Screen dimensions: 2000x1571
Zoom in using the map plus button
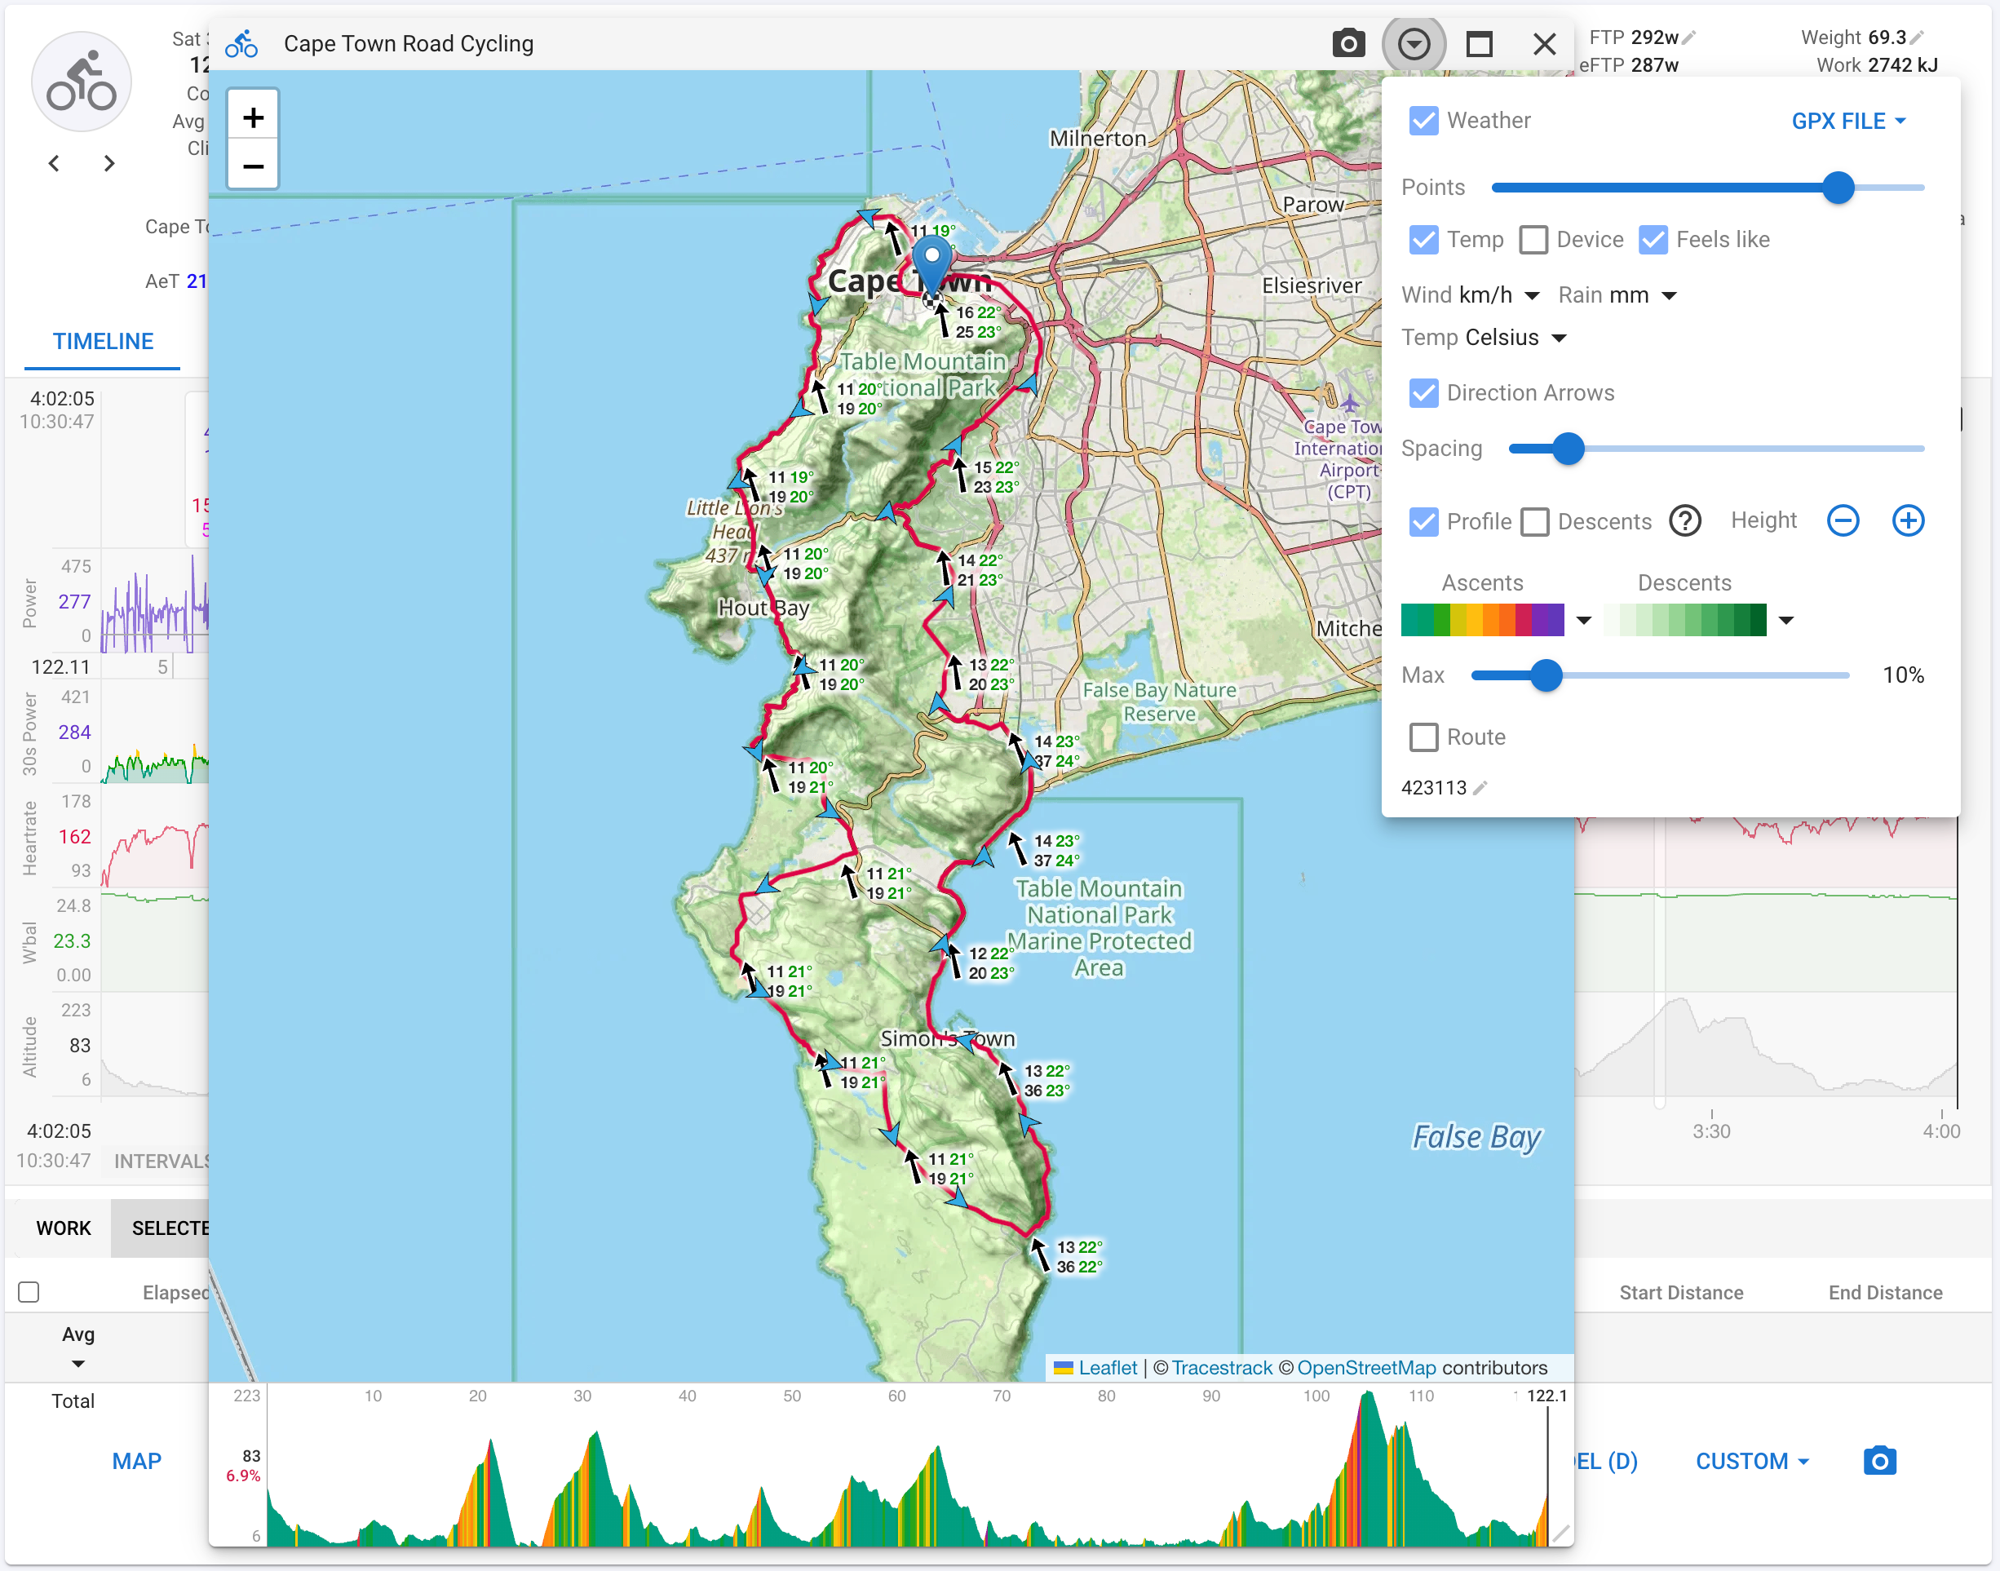pos(253,116)
